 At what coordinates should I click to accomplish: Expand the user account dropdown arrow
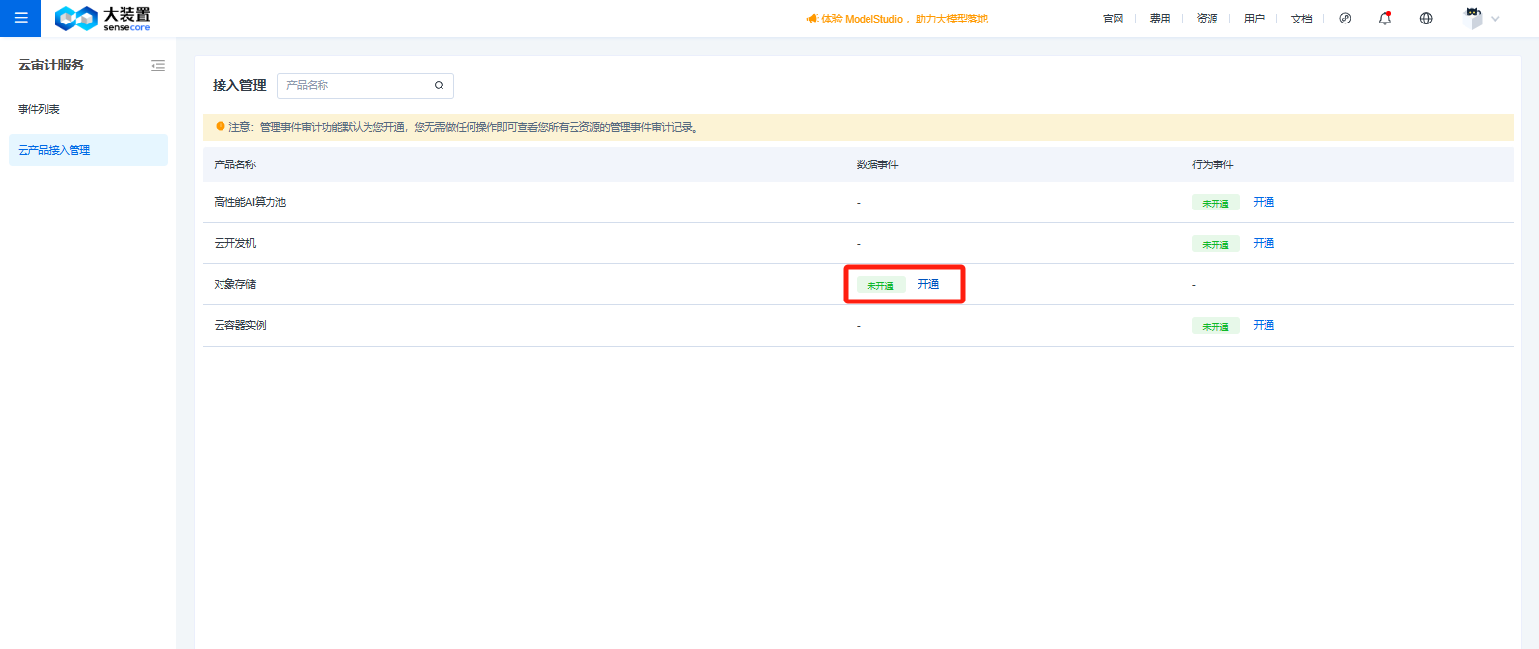tap(1496, 19)
